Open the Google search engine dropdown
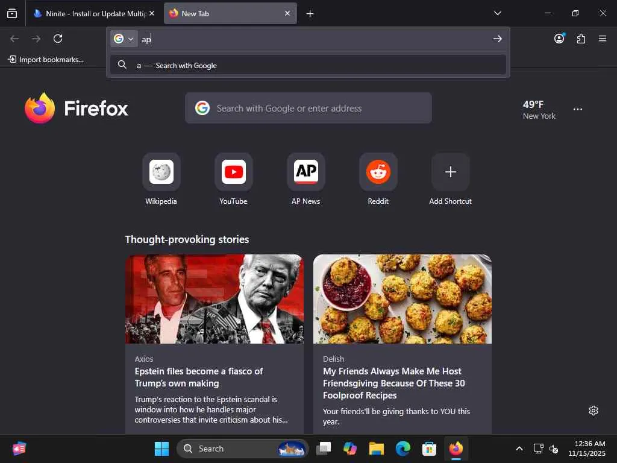Viewport: 617px width, 463px height. pyautogui.click(x=124, y=39)
